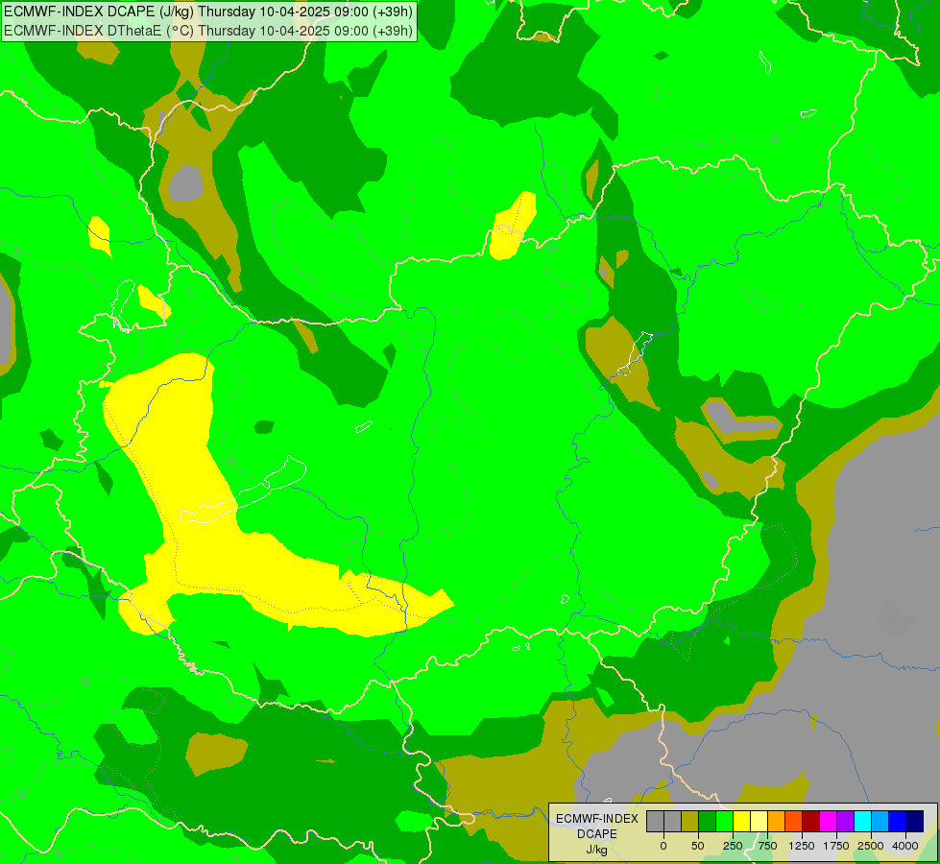Click the 'ECMWF-INDEX' text in the legend box
940x864 pixels.
597,819
